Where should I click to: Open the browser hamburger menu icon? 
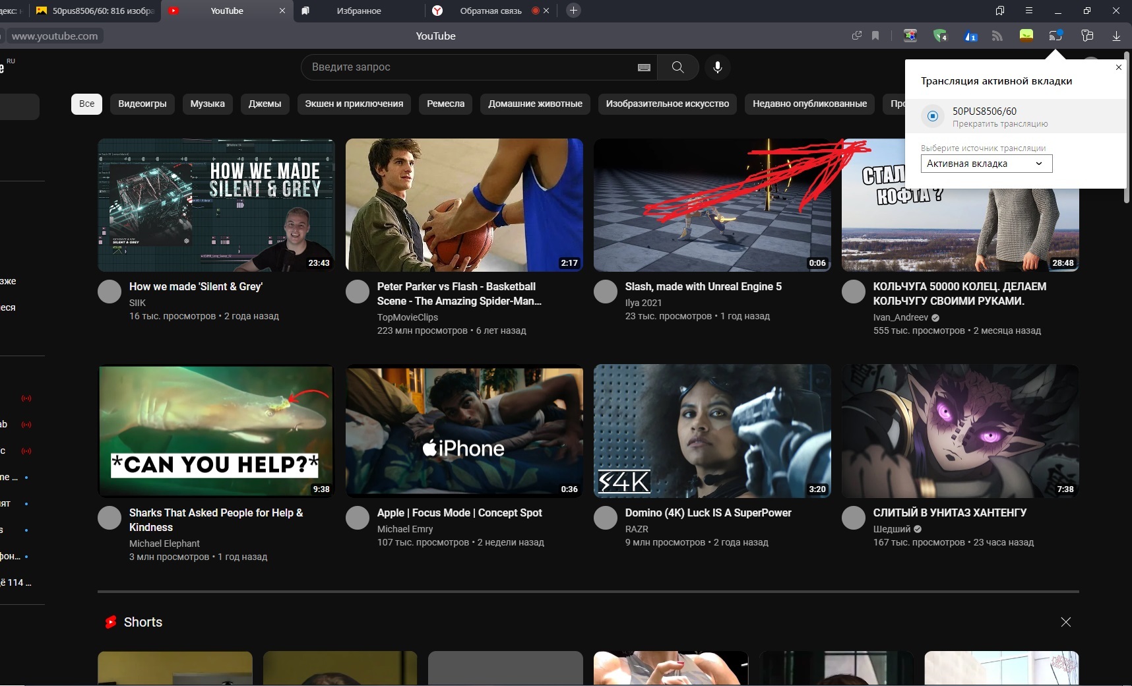[x=1028, y=11]
